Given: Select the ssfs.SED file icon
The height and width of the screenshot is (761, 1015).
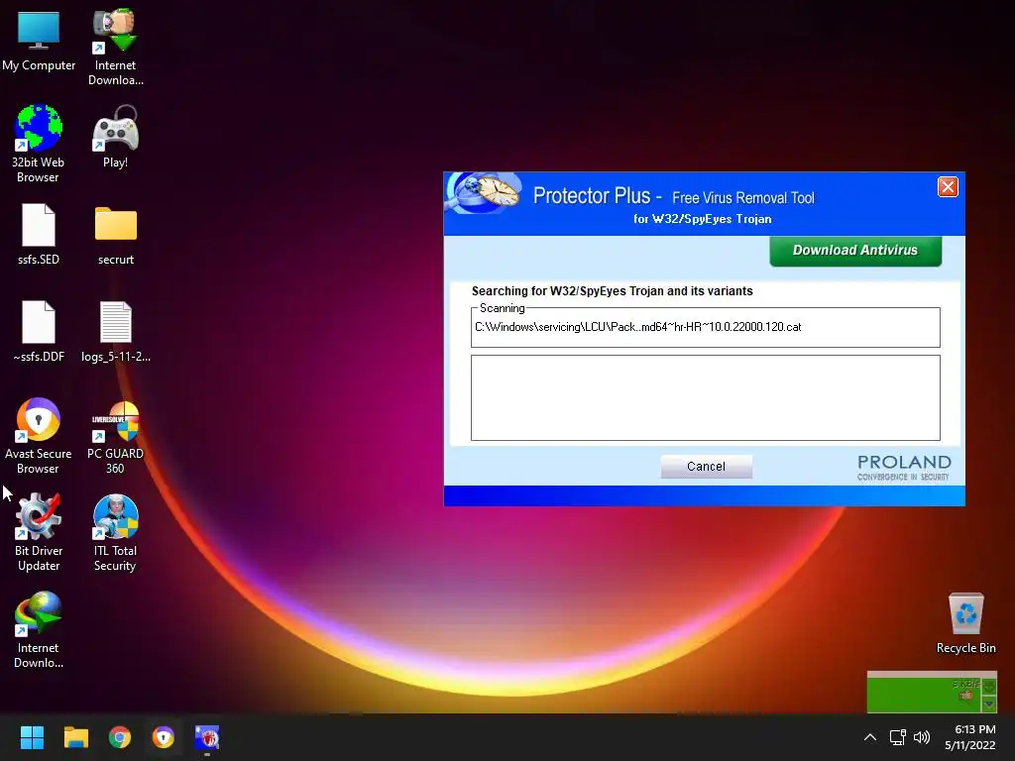Looking at the screenshot, I should coord(39,234).
